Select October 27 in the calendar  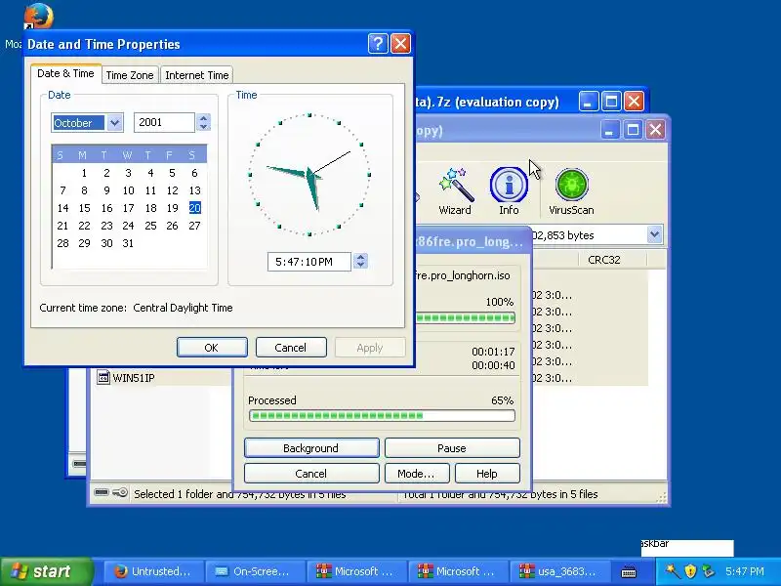[194, 226]
